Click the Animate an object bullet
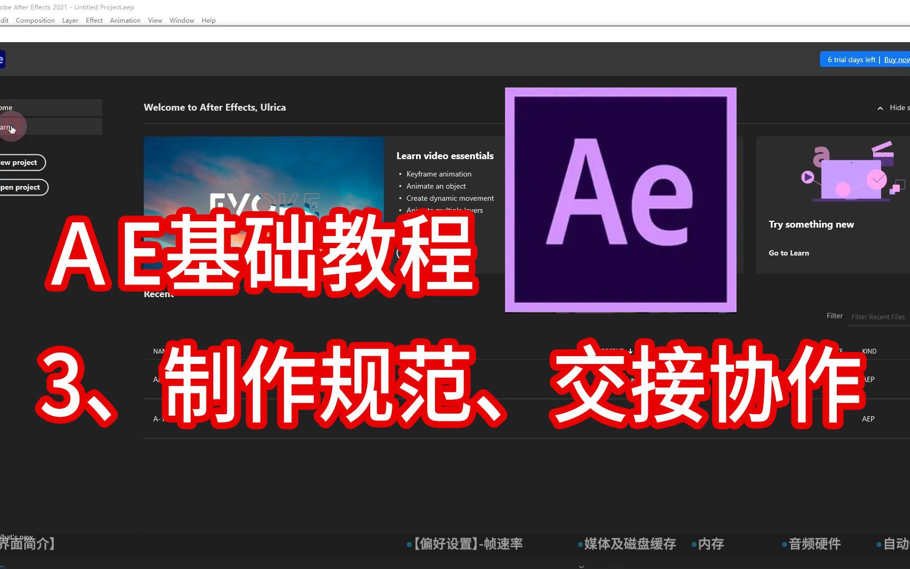910x569 pixels. pos(436,186)
